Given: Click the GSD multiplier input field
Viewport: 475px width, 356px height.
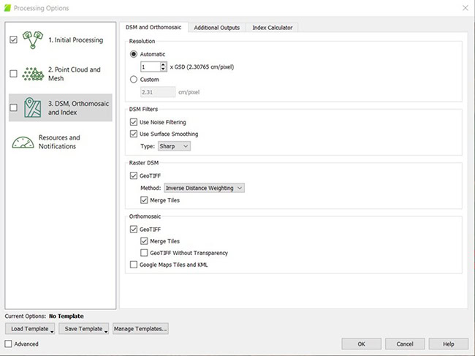Looking at the screenshot, I should click(151, 67).
